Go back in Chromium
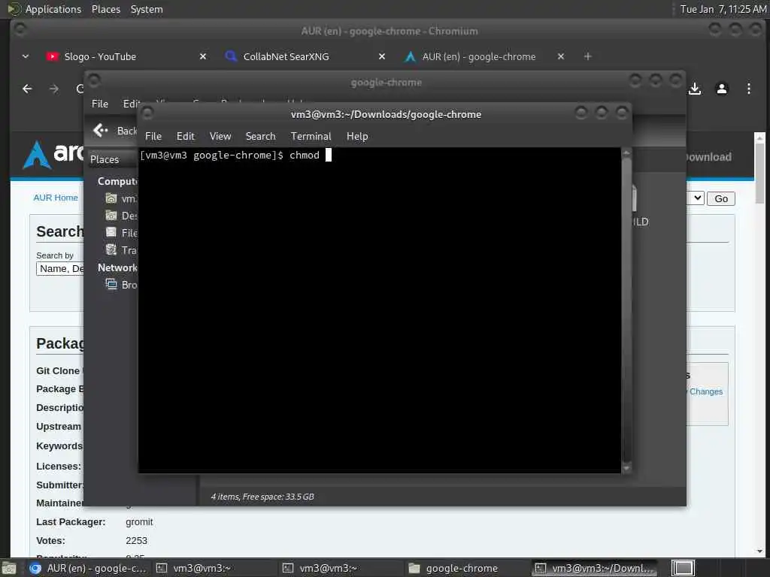Screen dimensions: 770x577 (x=28, y=89)
